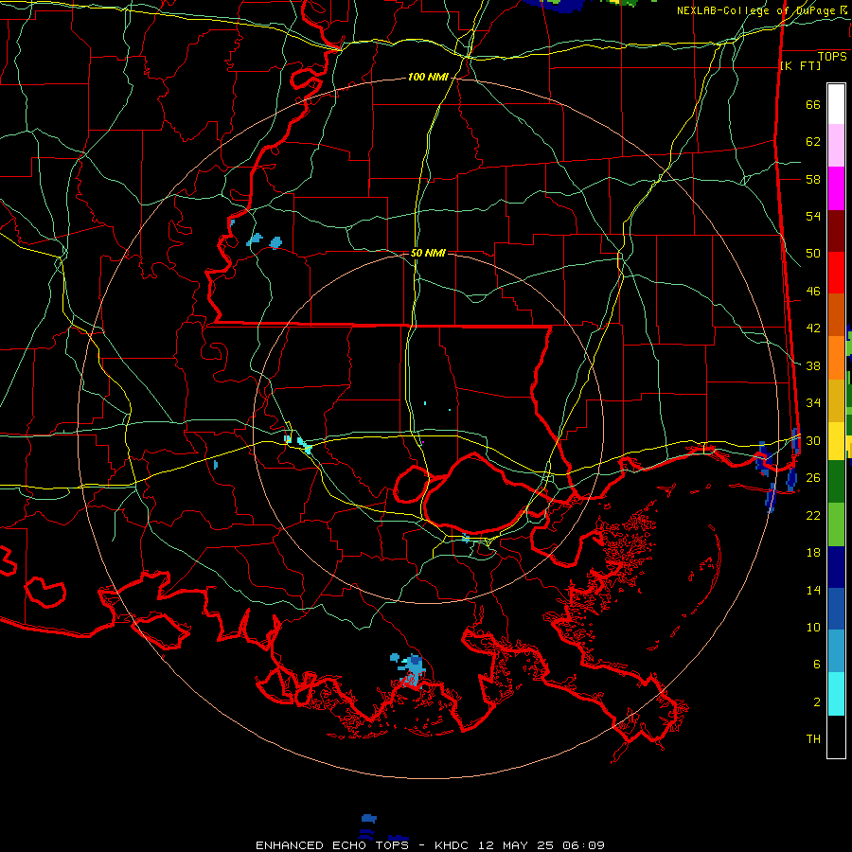Click the 2 value on the legend scale
The image size is (852, 852).
point(817,702)
